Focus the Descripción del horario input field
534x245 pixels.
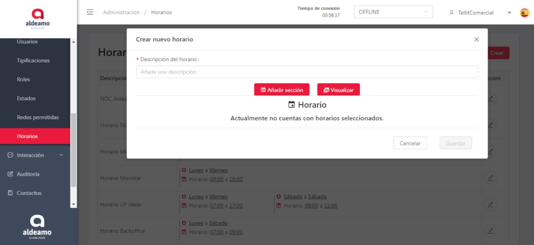point(307,72)
